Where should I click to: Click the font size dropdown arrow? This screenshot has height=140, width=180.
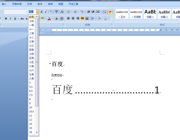pyautogui.click(x=37, y=12)
